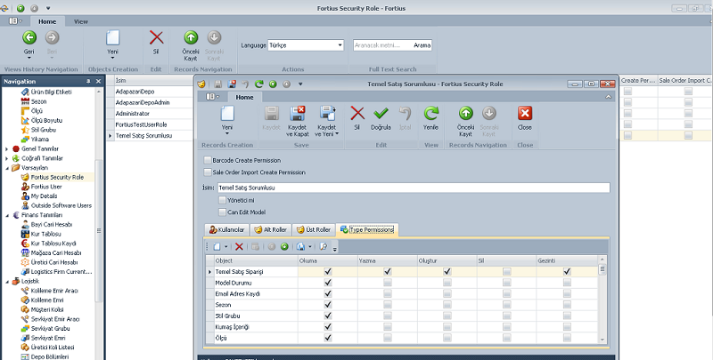Viewport: 713px width, 360px height.
Task: Pin the Navigation panel
Action: tap(88, 81)
